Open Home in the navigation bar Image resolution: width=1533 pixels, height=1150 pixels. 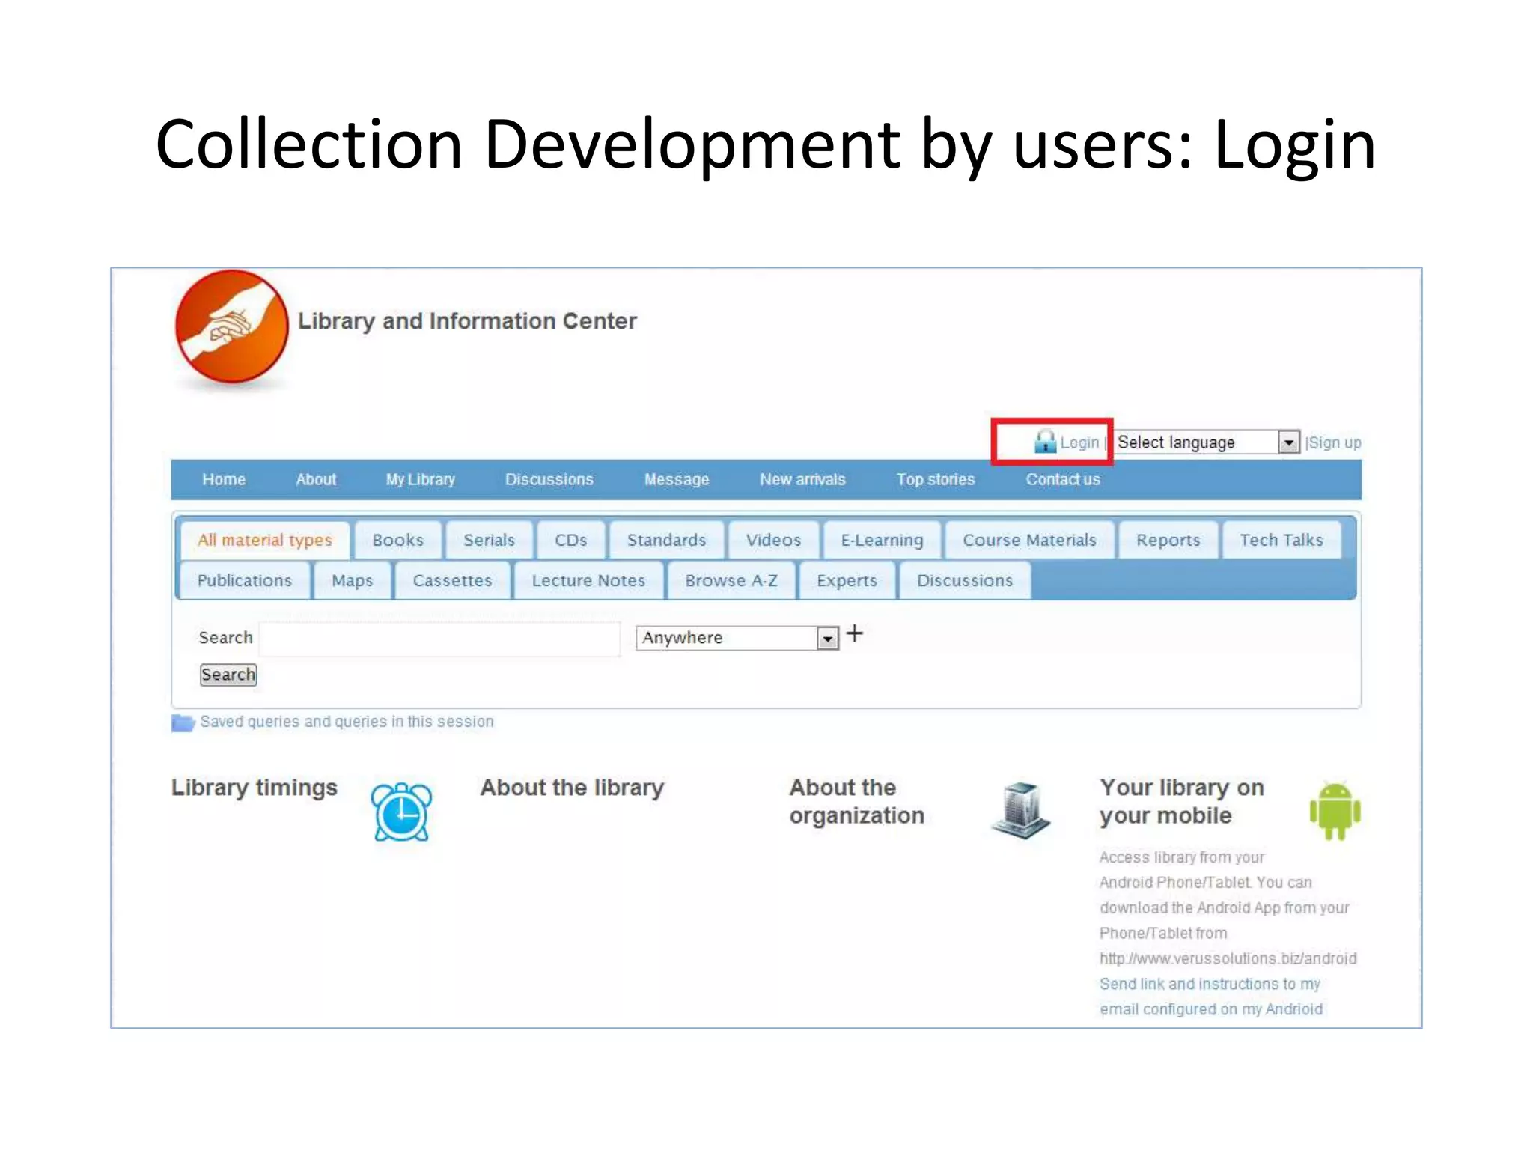click(x=224, y=479)
